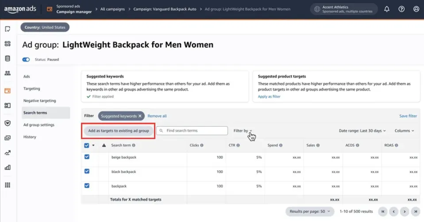Select the Search terms menu item
The height and width of the screenshot is (222, 424).
pyautogui.click(x=46, y=113)
